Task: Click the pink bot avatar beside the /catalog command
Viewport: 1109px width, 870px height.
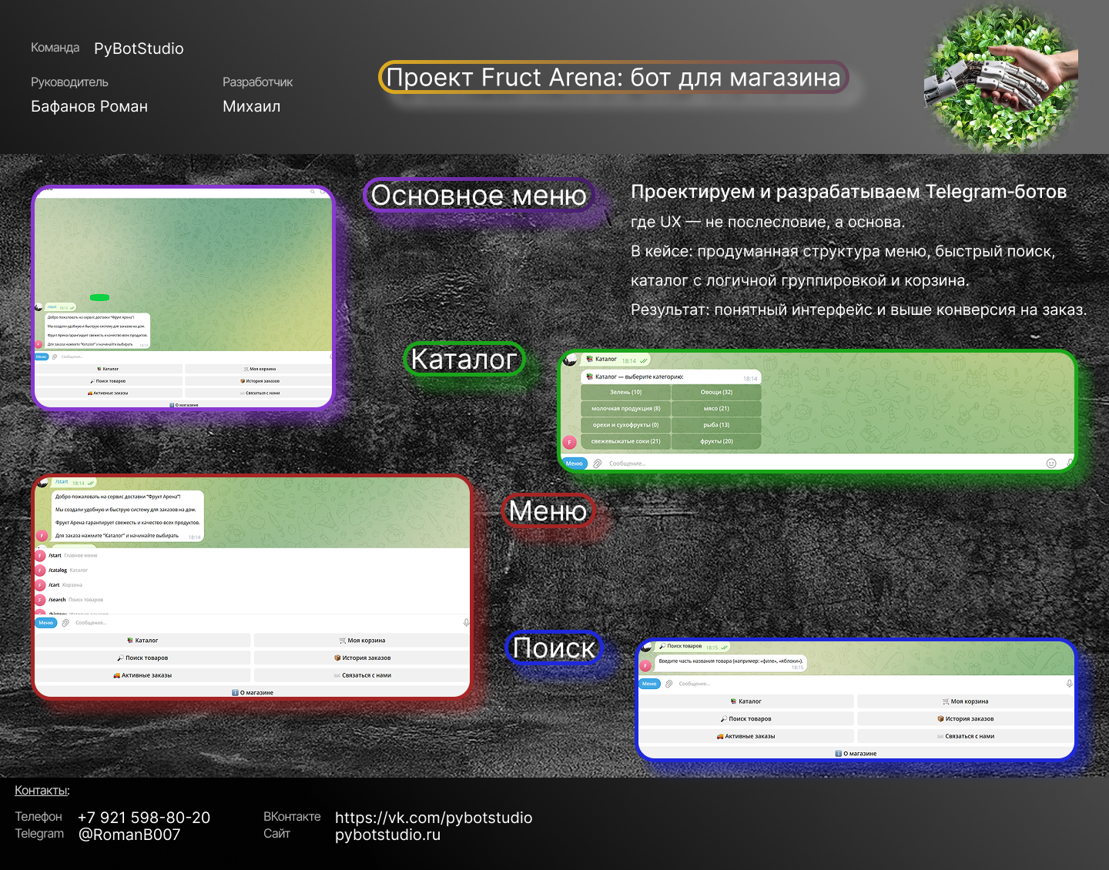Action: coord(41,571)
